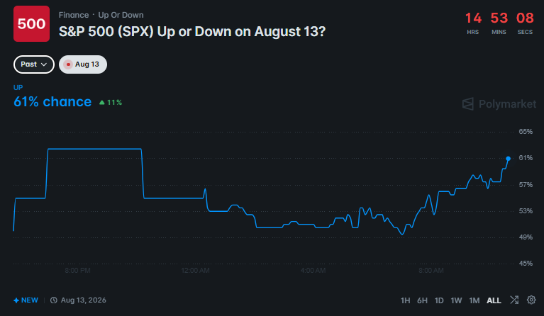Click the red live dot in Aug 13 pill
This screenshot has width=544, height=316.
(x=68, y=64)
